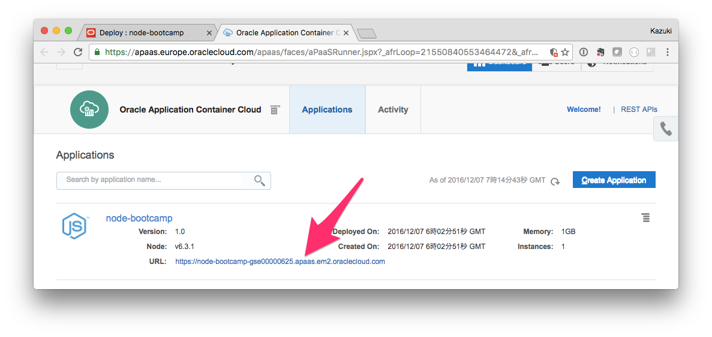This screenshot has height=337, width=712.
Task: Click the Kazuki profile name
Action: [x=660, y=31]
